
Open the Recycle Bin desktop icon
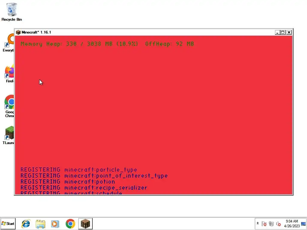12,12
